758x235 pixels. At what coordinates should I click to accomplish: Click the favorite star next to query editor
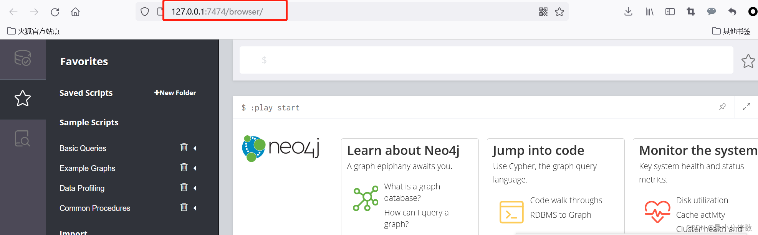(748, 61)
